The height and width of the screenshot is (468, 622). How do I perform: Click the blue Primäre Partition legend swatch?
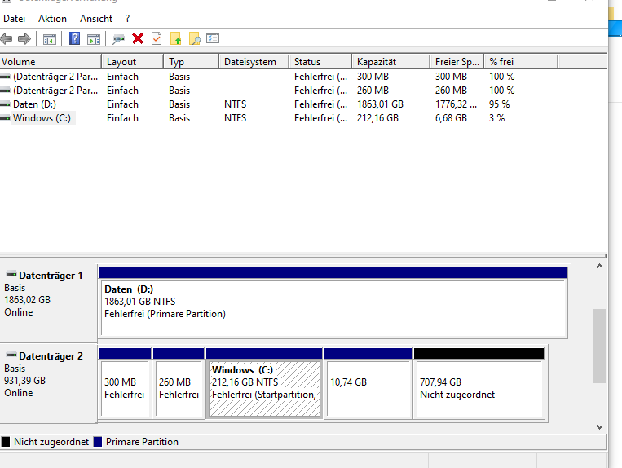tap(98, 442)
